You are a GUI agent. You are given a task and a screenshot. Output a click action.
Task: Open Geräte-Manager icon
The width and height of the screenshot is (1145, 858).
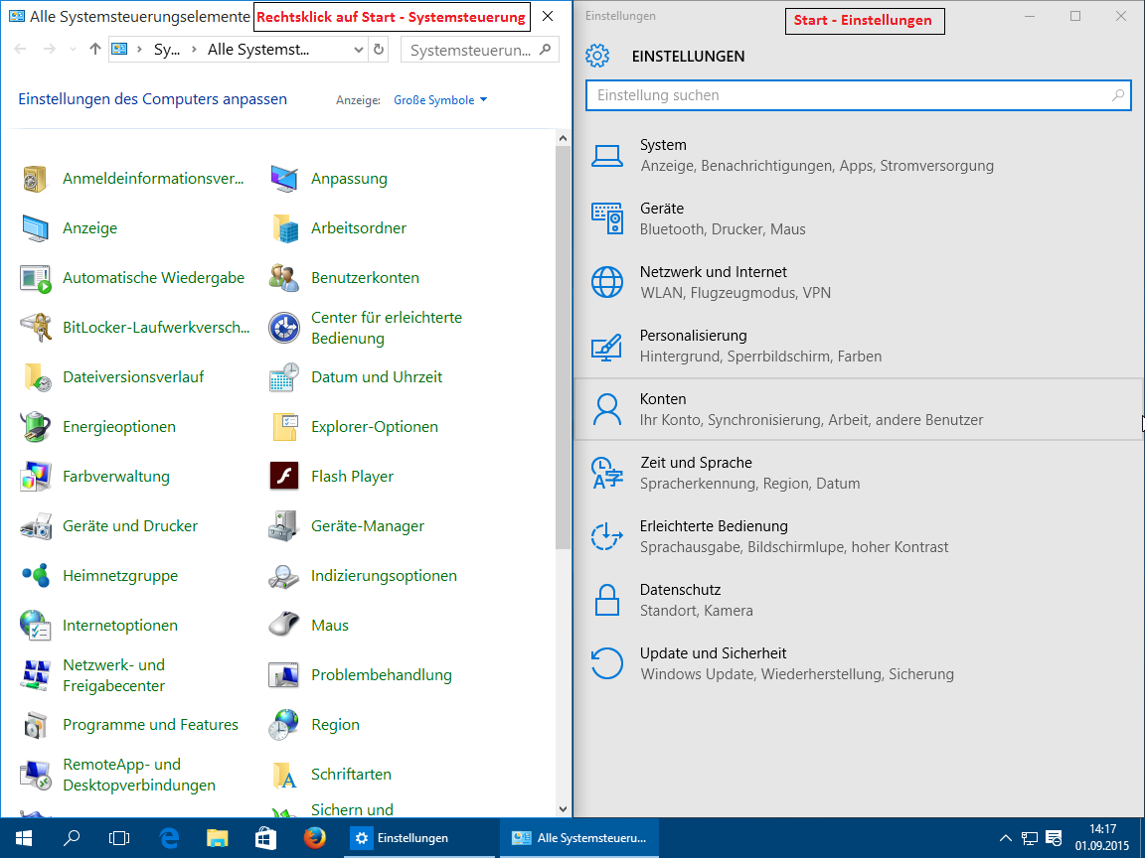283,526
